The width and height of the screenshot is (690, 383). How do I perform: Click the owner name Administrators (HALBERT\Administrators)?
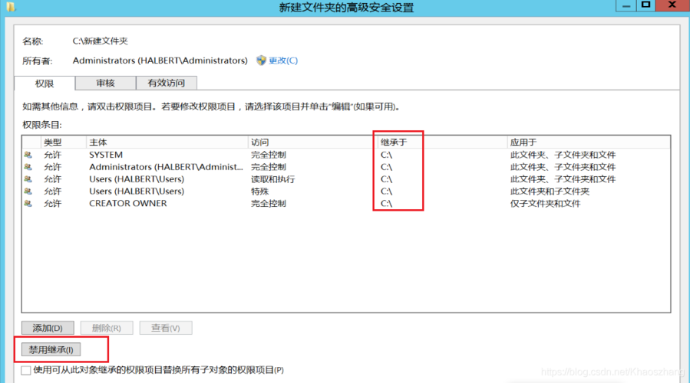tap(160, 61)
